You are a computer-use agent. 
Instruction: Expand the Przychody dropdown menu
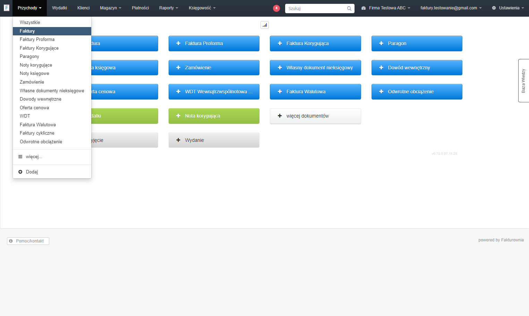(x=29, y=8)
